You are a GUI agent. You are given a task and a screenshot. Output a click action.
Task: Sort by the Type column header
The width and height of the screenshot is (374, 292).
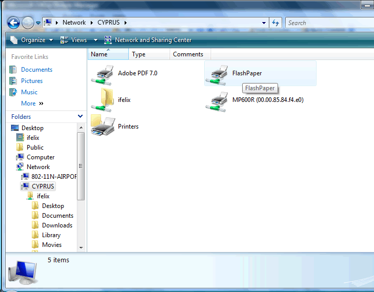tap(139, 54)
